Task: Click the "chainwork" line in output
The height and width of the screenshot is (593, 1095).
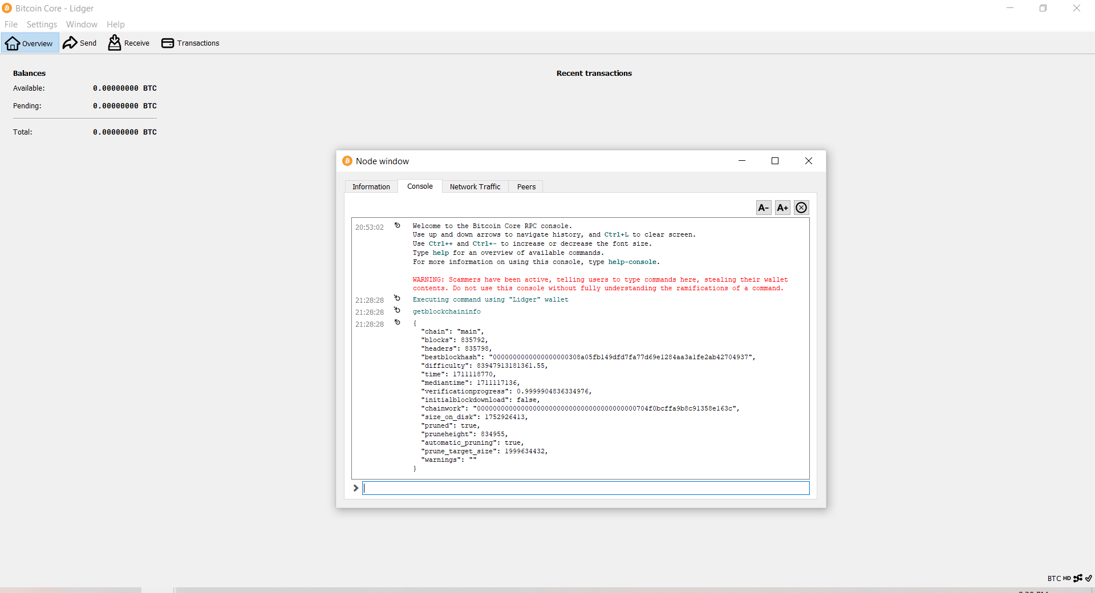Action: pyautogui.click(x=580, y=409)
